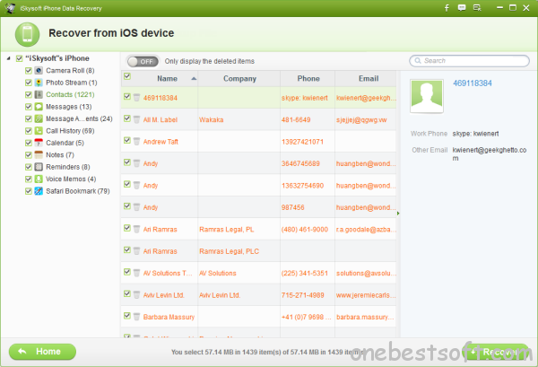Uncheck the Barbara Massury row checkbox
Image resolution: width=538 pixels, height=367 pixels.
click(127, 316)
